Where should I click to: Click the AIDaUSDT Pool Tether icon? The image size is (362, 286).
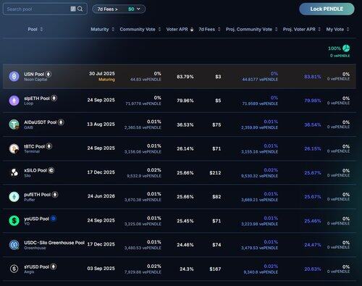[14, 125]
